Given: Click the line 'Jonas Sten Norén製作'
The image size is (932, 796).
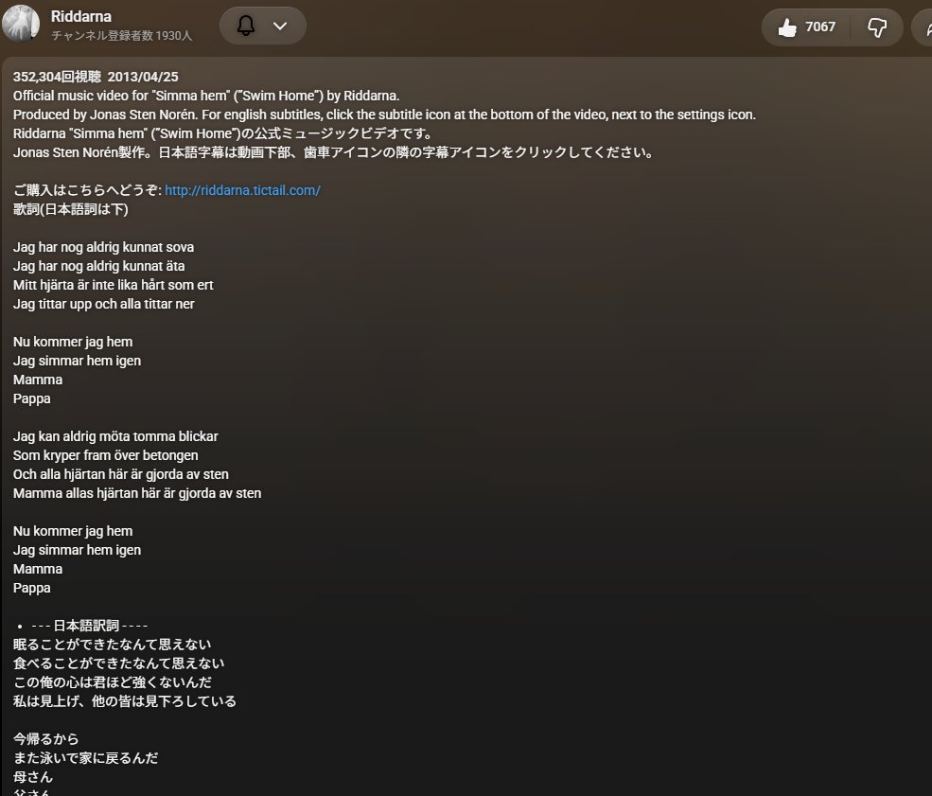Looking at the screenshot, I should [333, 152].
